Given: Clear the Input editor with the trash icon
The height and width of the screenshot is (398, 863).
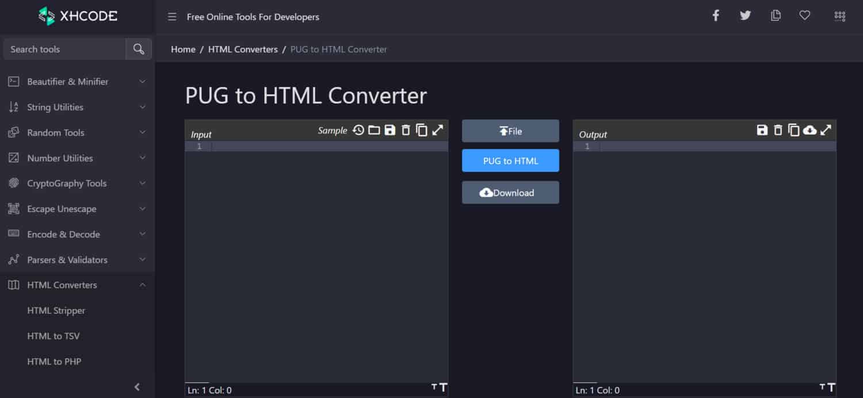Looking at the screenshot, I should pyautogui.click(x=406, y=130).
